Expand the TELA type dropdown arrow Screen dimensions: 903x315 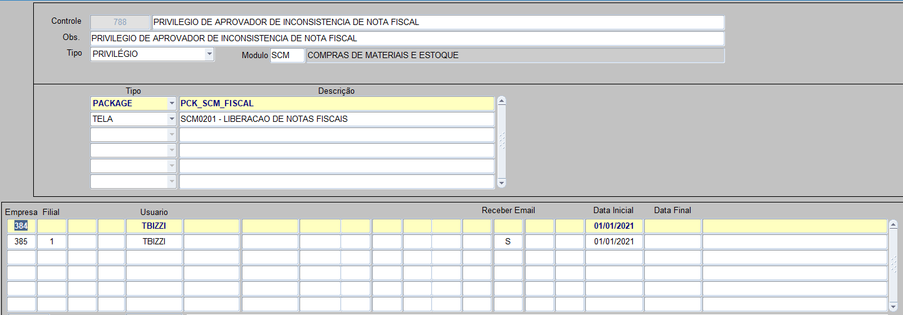click(172, 119)
